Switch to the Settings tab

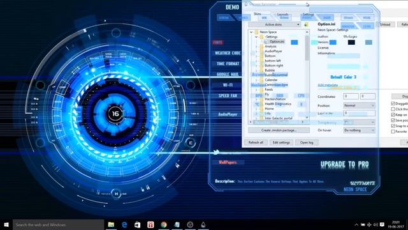(308, 14)
